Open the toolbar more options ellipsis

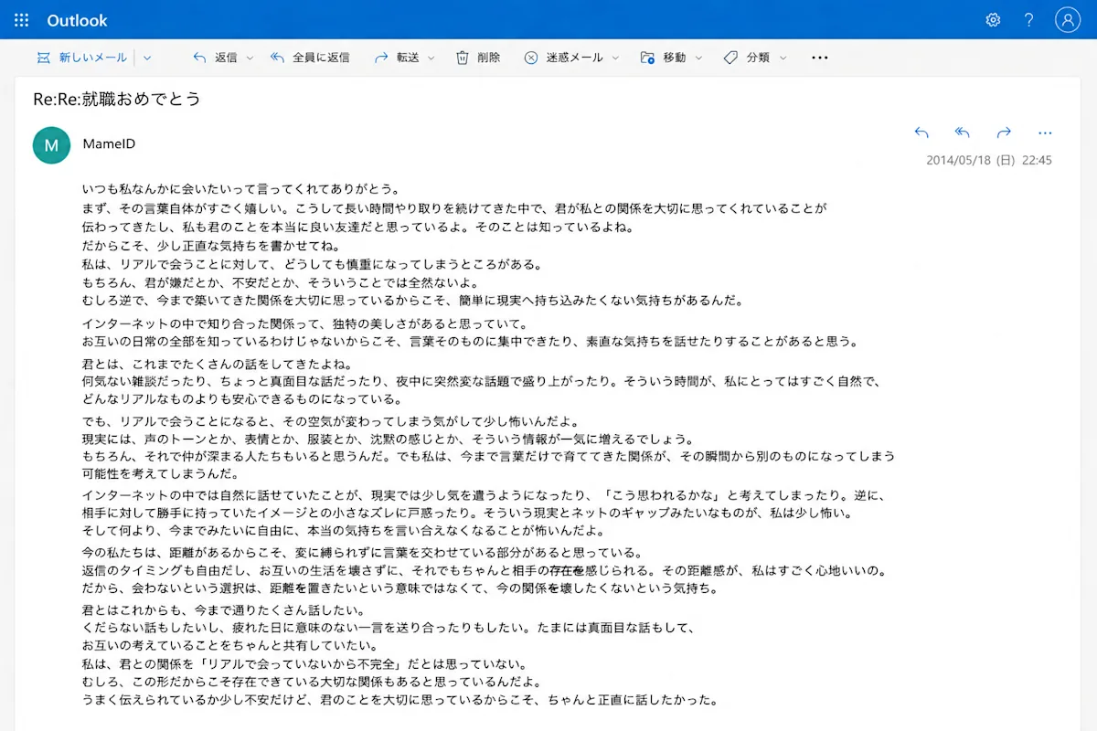[819, 58]
